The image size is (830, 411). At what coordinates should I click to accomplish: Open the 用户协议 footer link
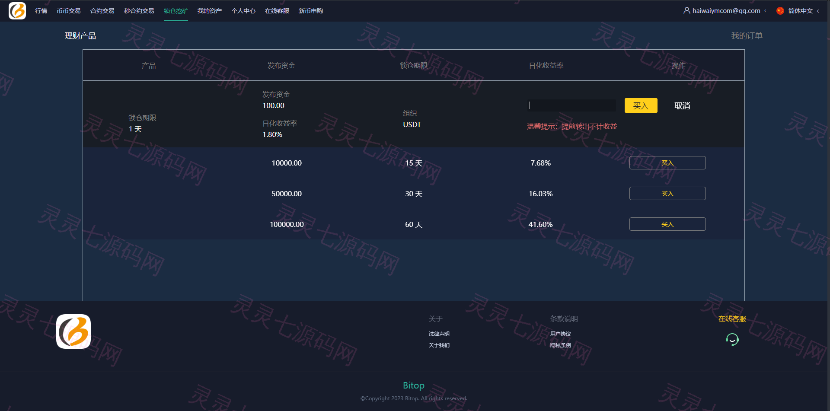click(x=561, y=334)
